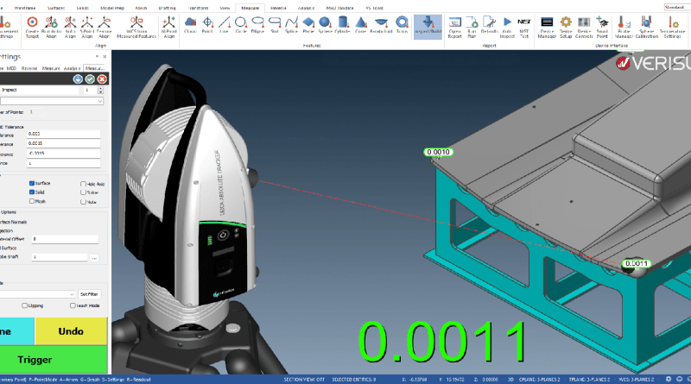Measure a Slot feature
Image resolution: width=691 pixels, height=384 pixels.
pos(275,25)
